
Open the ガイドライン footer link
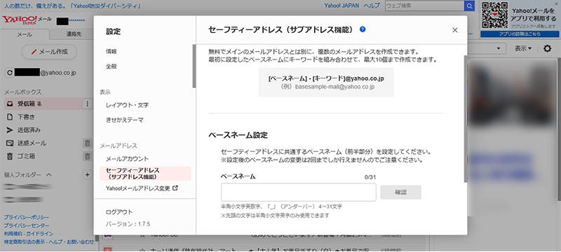[40, 234]
